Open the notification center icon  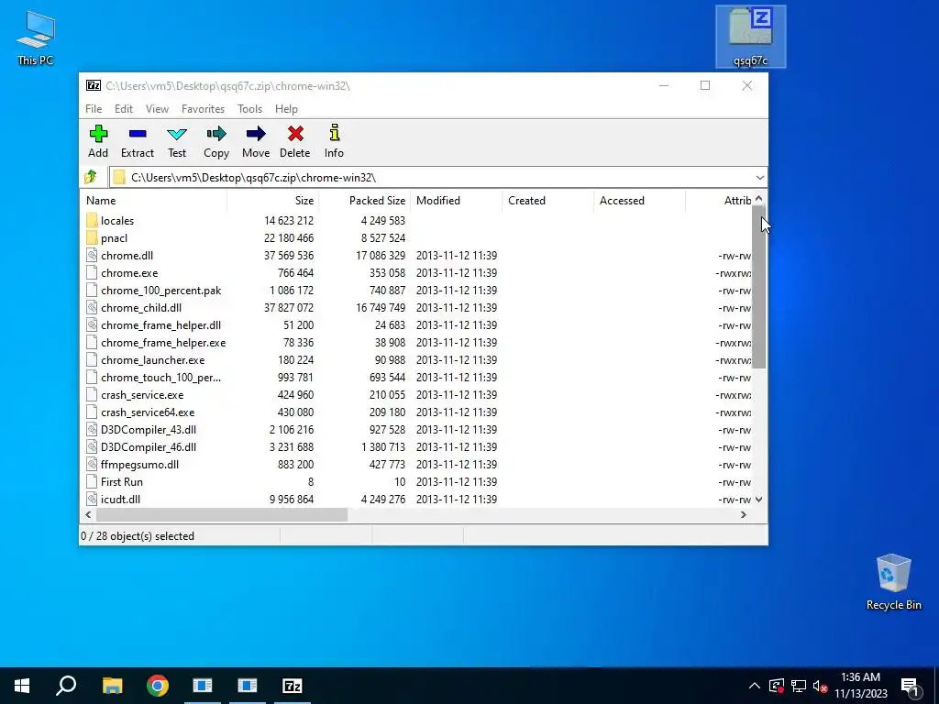click(910, 686)
